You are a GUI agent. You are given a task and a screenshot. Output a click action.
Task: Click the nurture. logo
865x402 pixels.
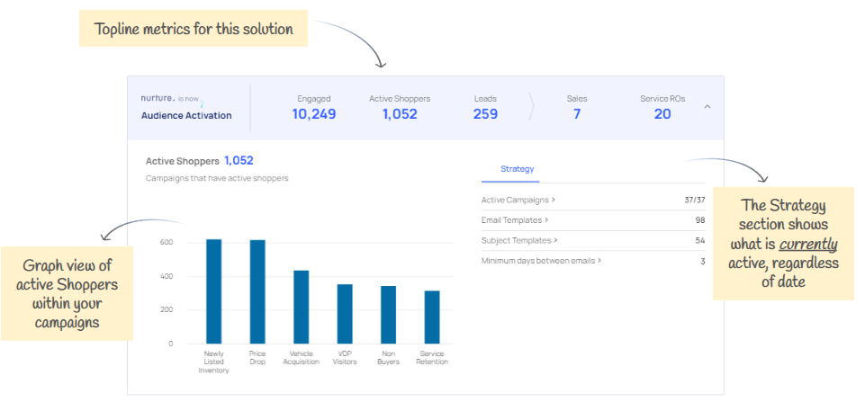pyautogui.click(x=157, y=98)
